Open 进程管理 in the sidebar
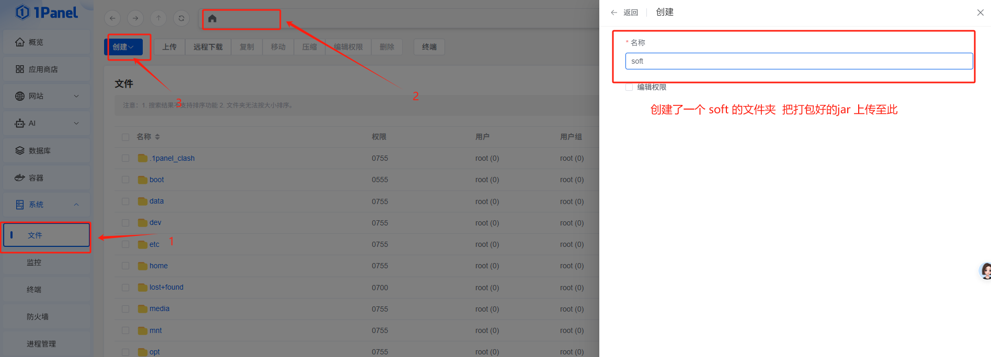Screen dimensions: 991x357 tap(47, 343)
